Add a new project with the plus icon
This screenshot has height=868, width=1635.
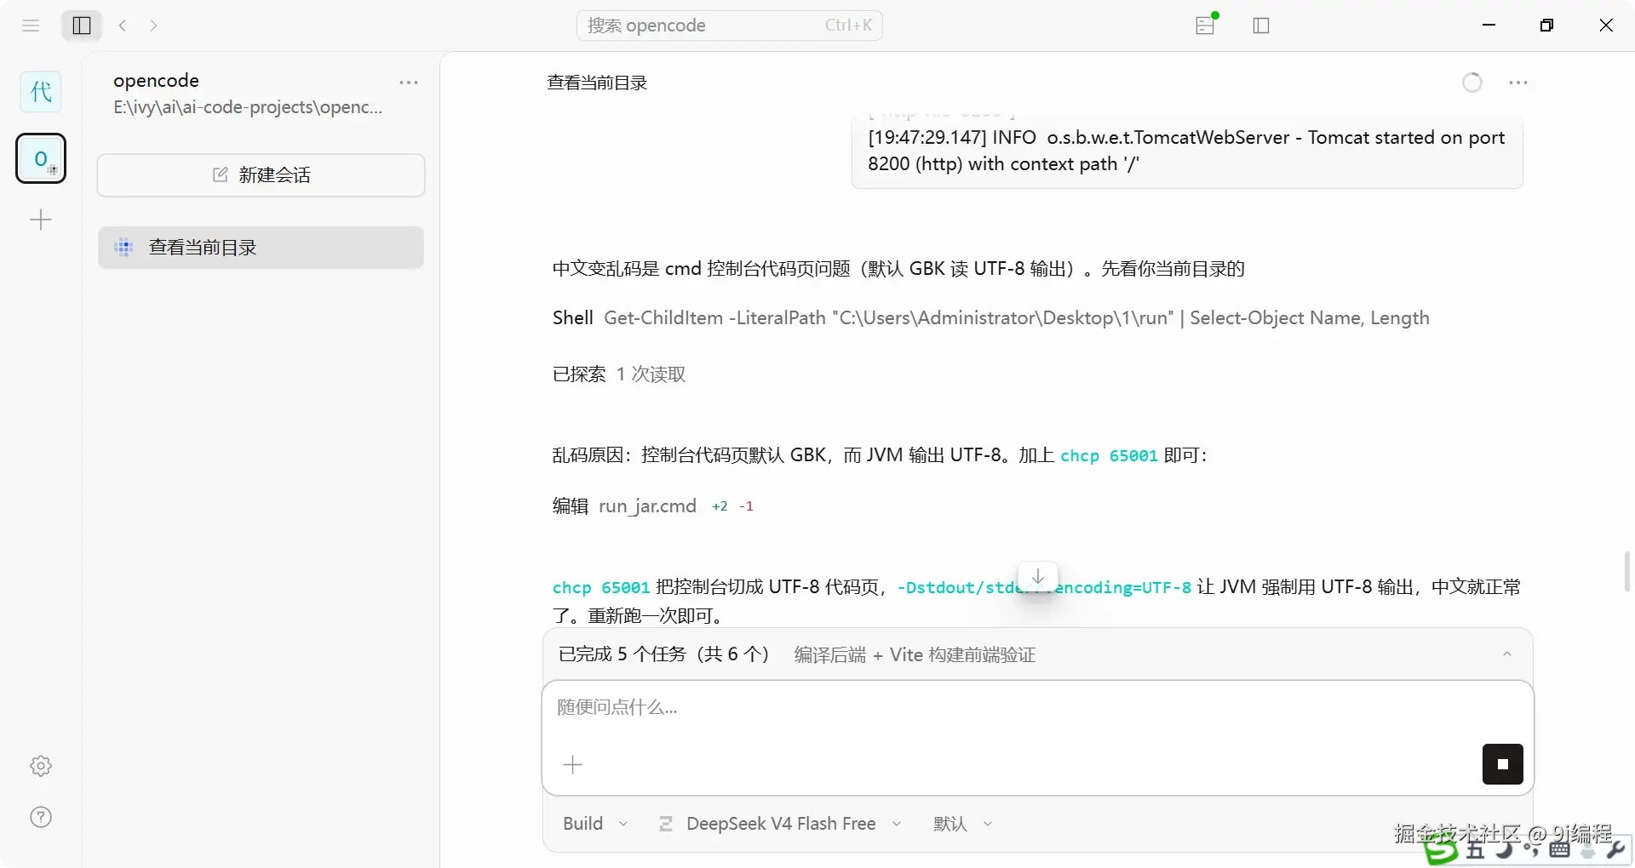(41, 220)
